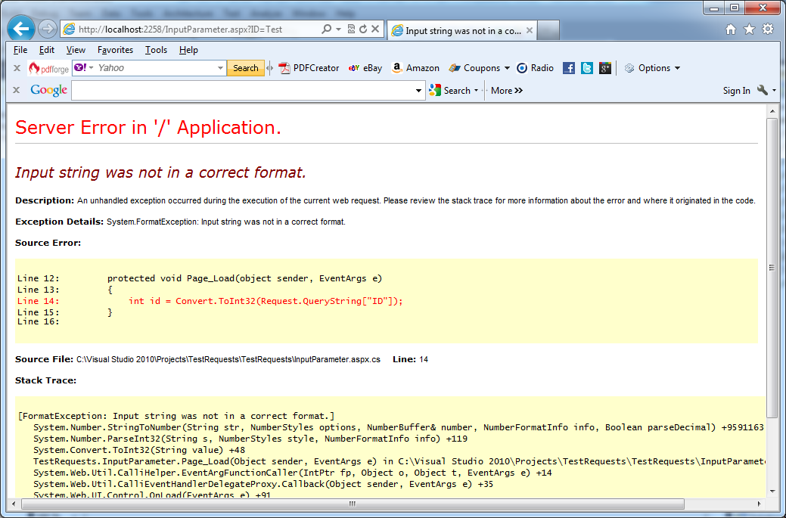This screenshot has width=786, height=518.
Task: Click the vertical scrollbar thumb
Action: (772, 268)
